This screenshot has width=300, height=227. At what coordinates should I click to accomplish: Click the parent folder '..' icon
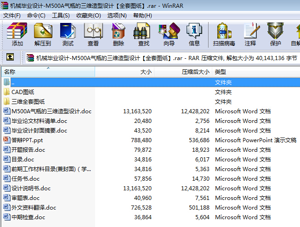tap(6, 82)
